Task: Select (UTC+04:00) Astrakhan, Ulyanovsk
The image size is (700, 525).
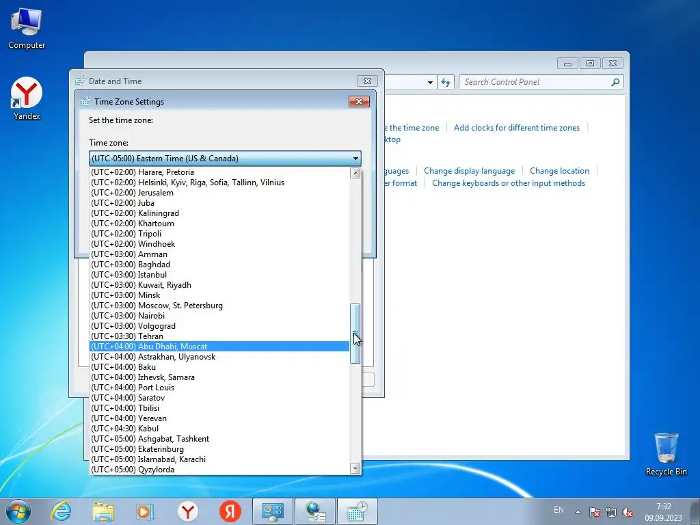Action: coord(219,357)
